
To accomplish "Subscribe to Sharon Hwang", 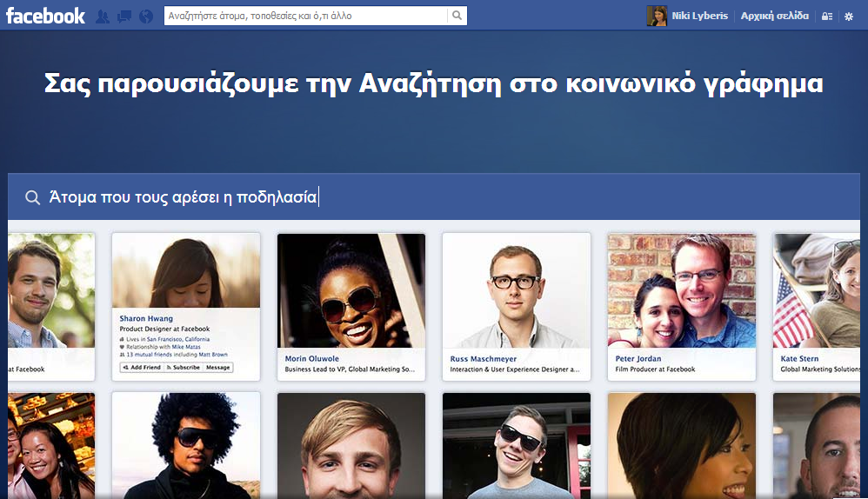I will point(184,368).
